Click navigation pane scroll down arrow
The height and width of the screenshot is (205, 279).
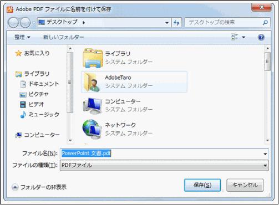click(x=70, y=140)
